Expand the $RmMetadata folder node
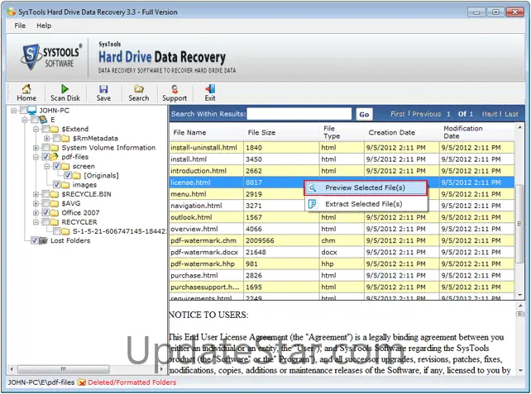Image resolution: width=531 pixels, height=394 pixels. (x=47, y=138)
